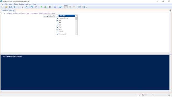Open the New Remote PowerShell Tab icon
The width and height of the screenshot is (172, 97).
click(55, 7)
